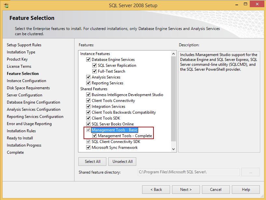Toggle Business Intelligence Development Studio checkbox
Screen dimensions: 266x200
pyautogui.click(x=88, y=95)
